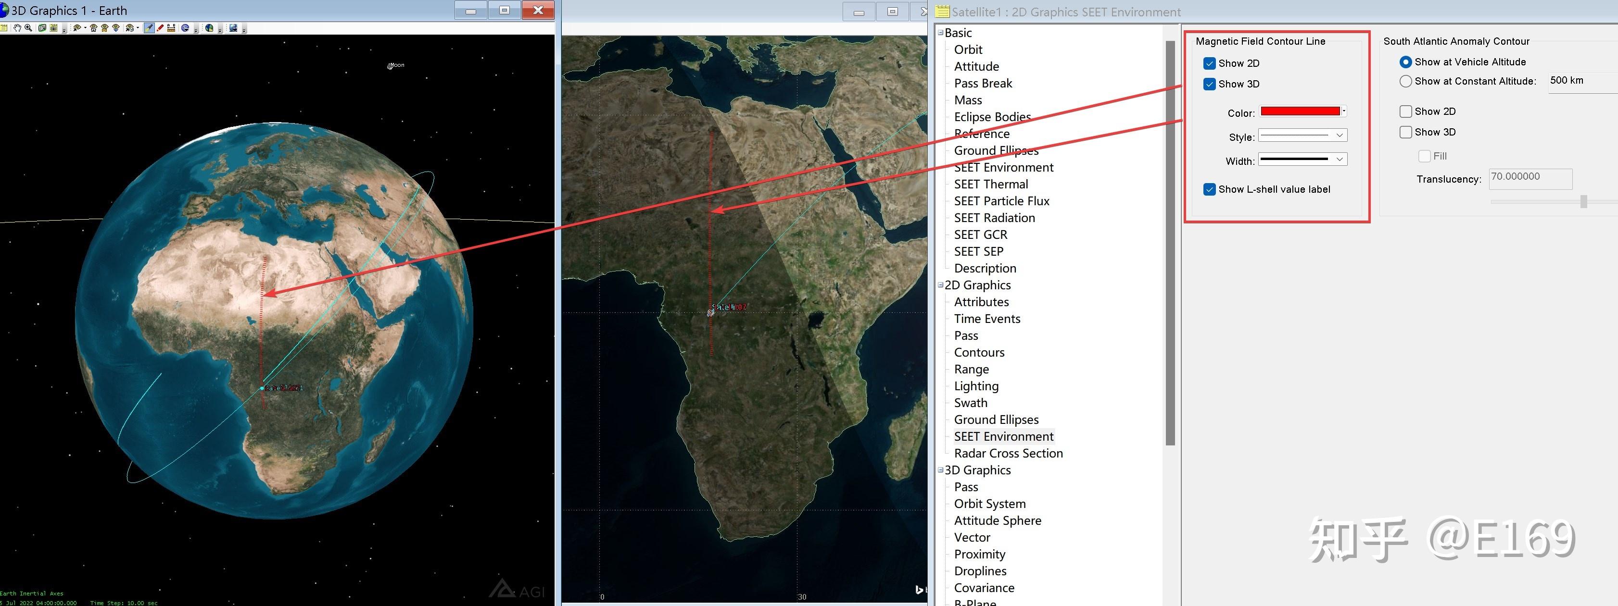Screen dimensions: 1618x606
Task: Select Show at Constant Altitude radio
Action: click(1406, 81)
